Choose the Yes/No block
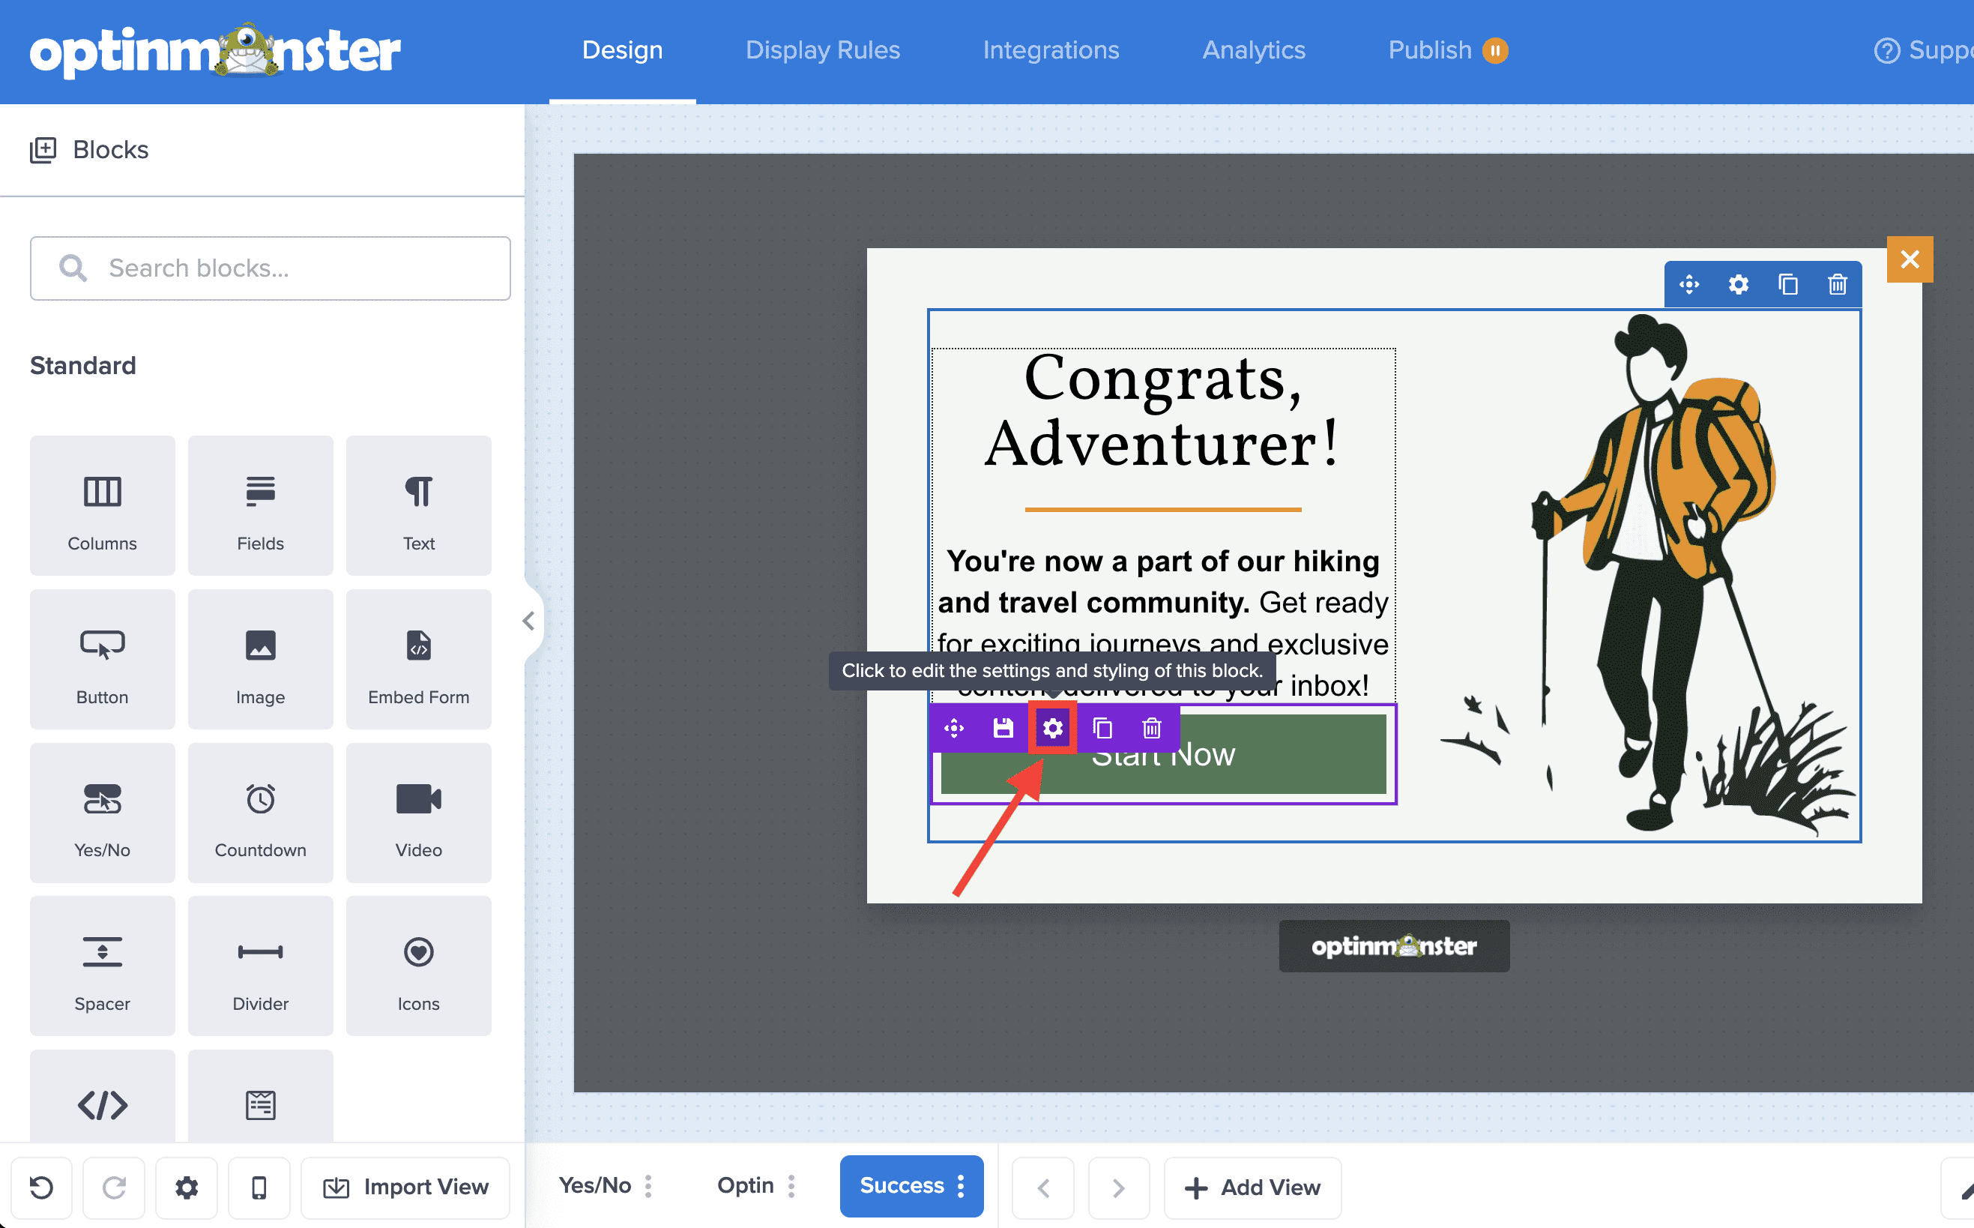 coord(102,813)
